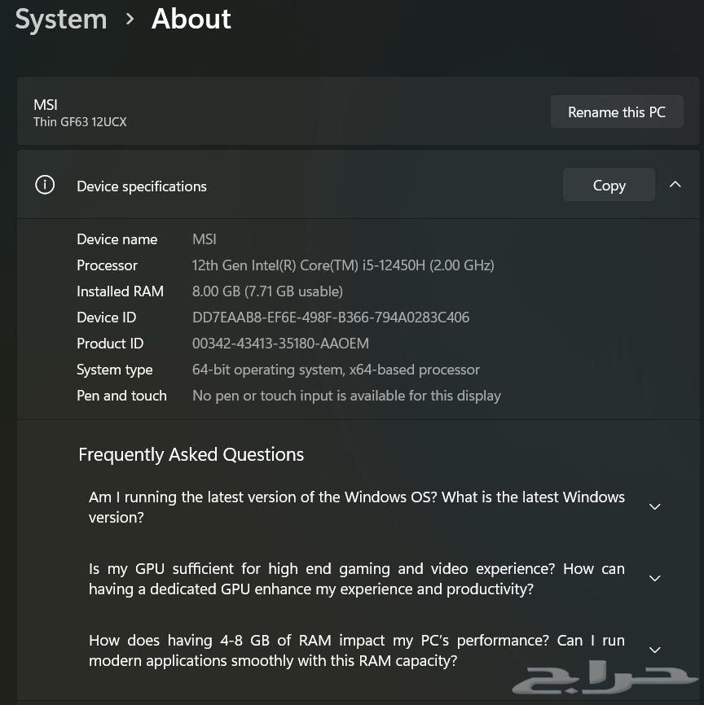Click the System type row
Viewport: 704px width, 705px height.
pyautogui.click(x=336, y=370)
